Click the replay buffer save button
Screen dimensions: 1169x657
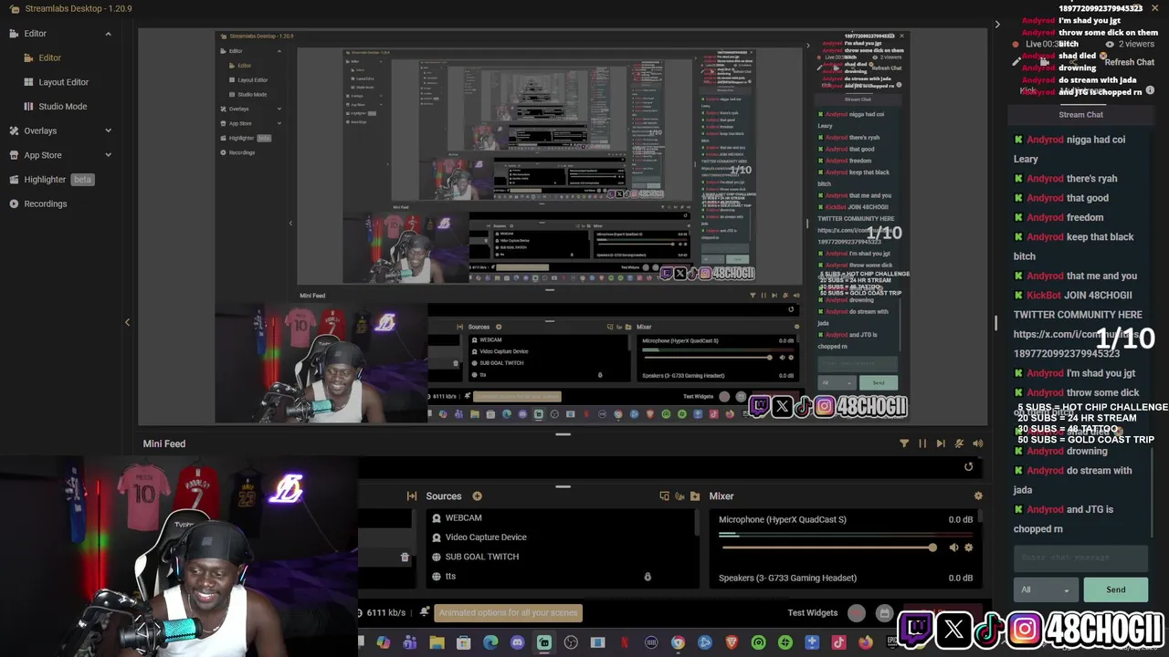pos(884,613)
